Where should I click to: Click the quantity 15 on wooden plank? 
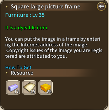pos(33,92)
